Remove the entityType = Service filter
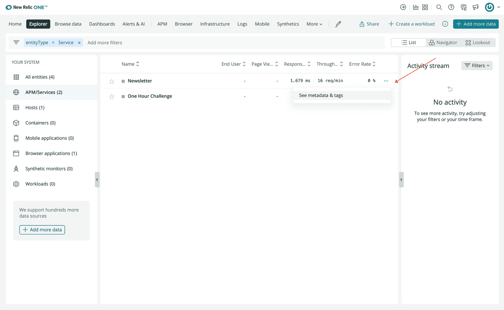Viewport: 504px width, 310px height. pyautogui.click(x=79, y=43)
